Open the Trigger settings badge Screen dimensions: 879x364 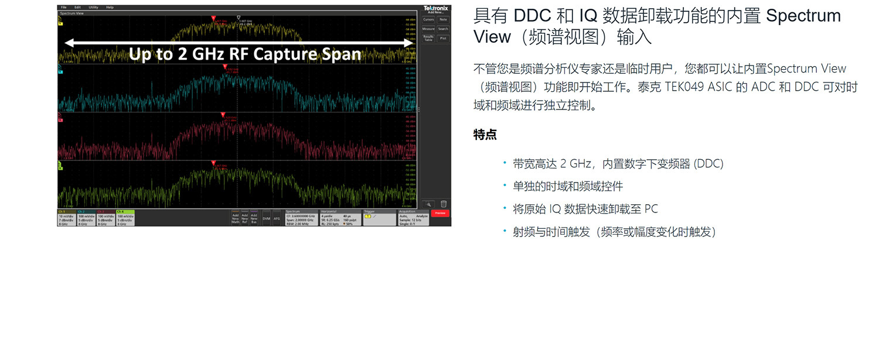pos(379,218)
